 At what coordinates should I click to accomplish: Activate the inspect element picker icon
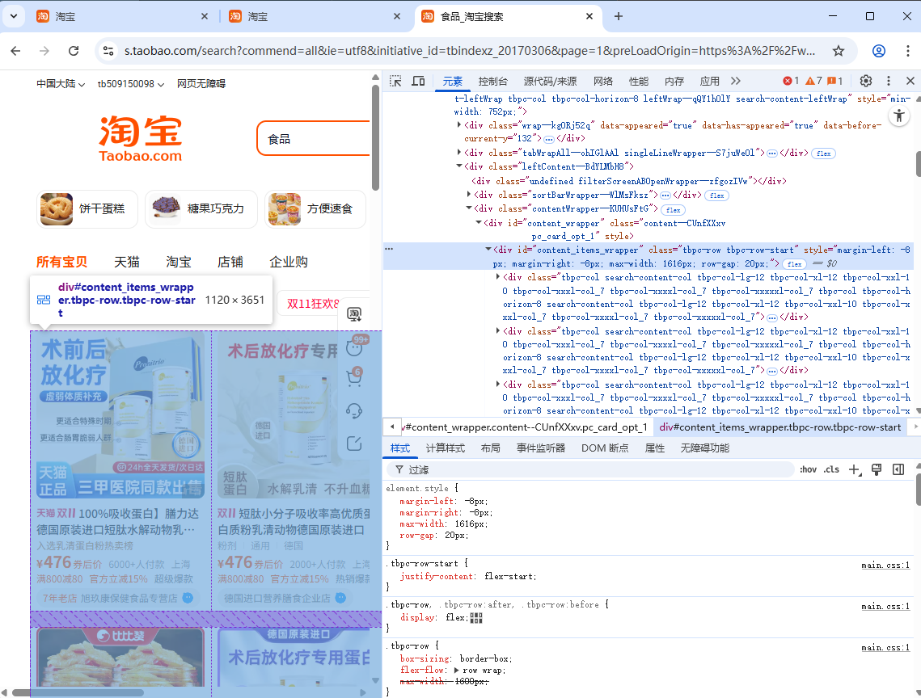[396, 81]
